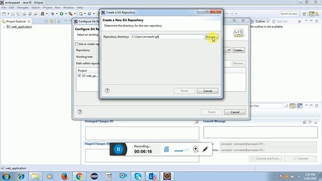
Task: Open the File menu
Action: pyautogui.click(x=4, y=8)
